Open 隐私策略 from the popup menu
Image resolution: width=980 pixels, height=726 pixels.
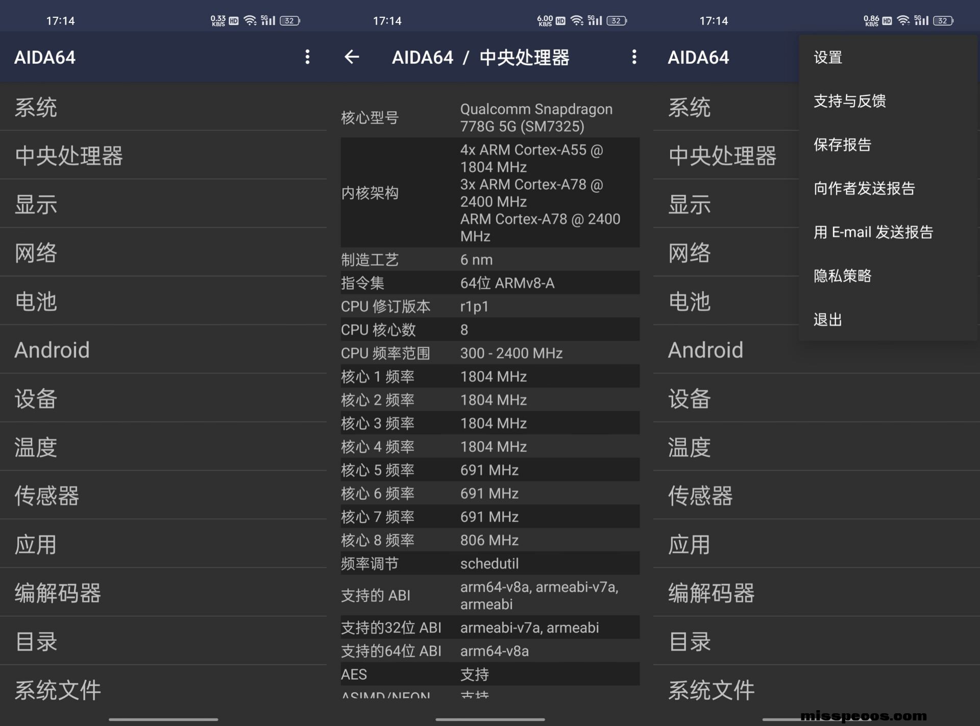tap(888, 276)
